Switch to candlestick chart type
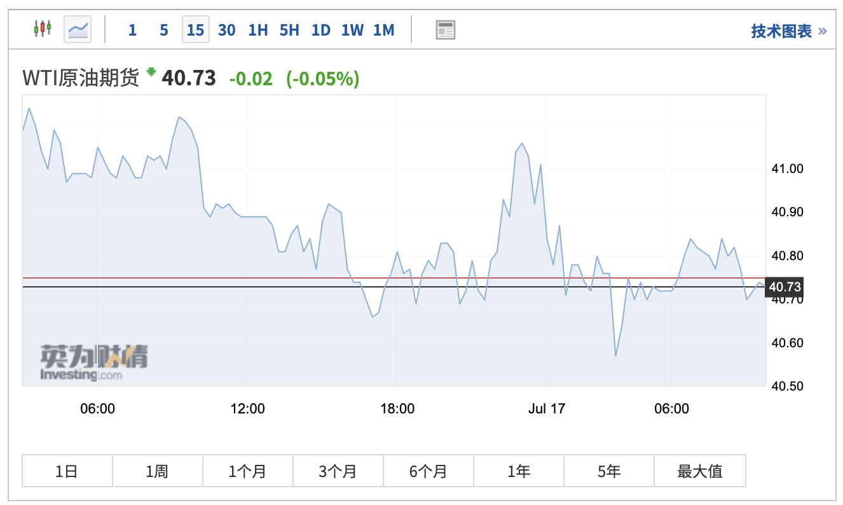This screenshot has width=843, height=505. click(x=43, y=29)
